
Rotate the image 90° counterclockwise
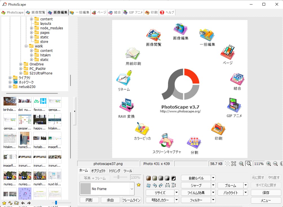(155, 185)
